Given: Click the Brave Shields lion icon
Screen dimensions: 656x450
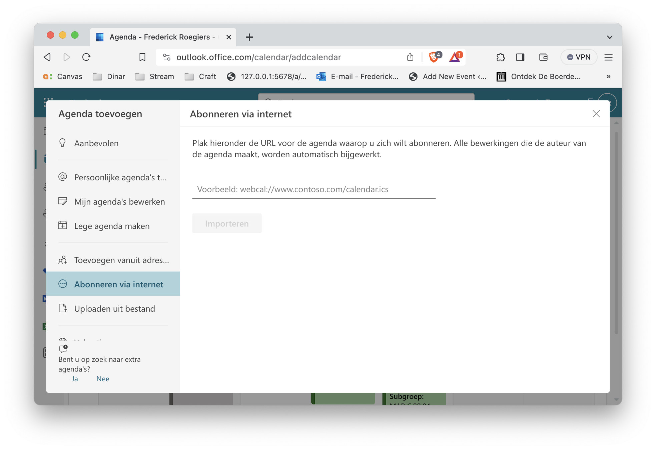Looking at the screenshot, I should (x=434, y=57).
